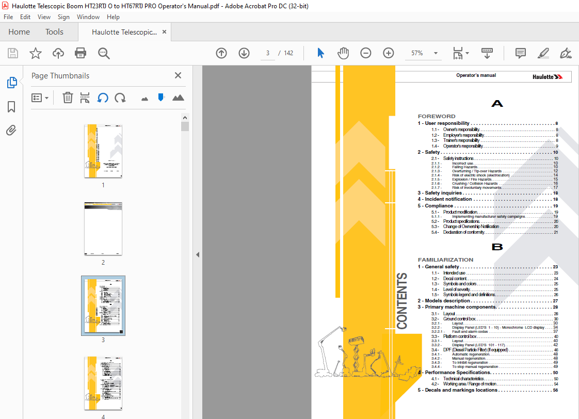Open the File menu
The height and width of the screenshot is (419, 579).
tap(8, 17)
